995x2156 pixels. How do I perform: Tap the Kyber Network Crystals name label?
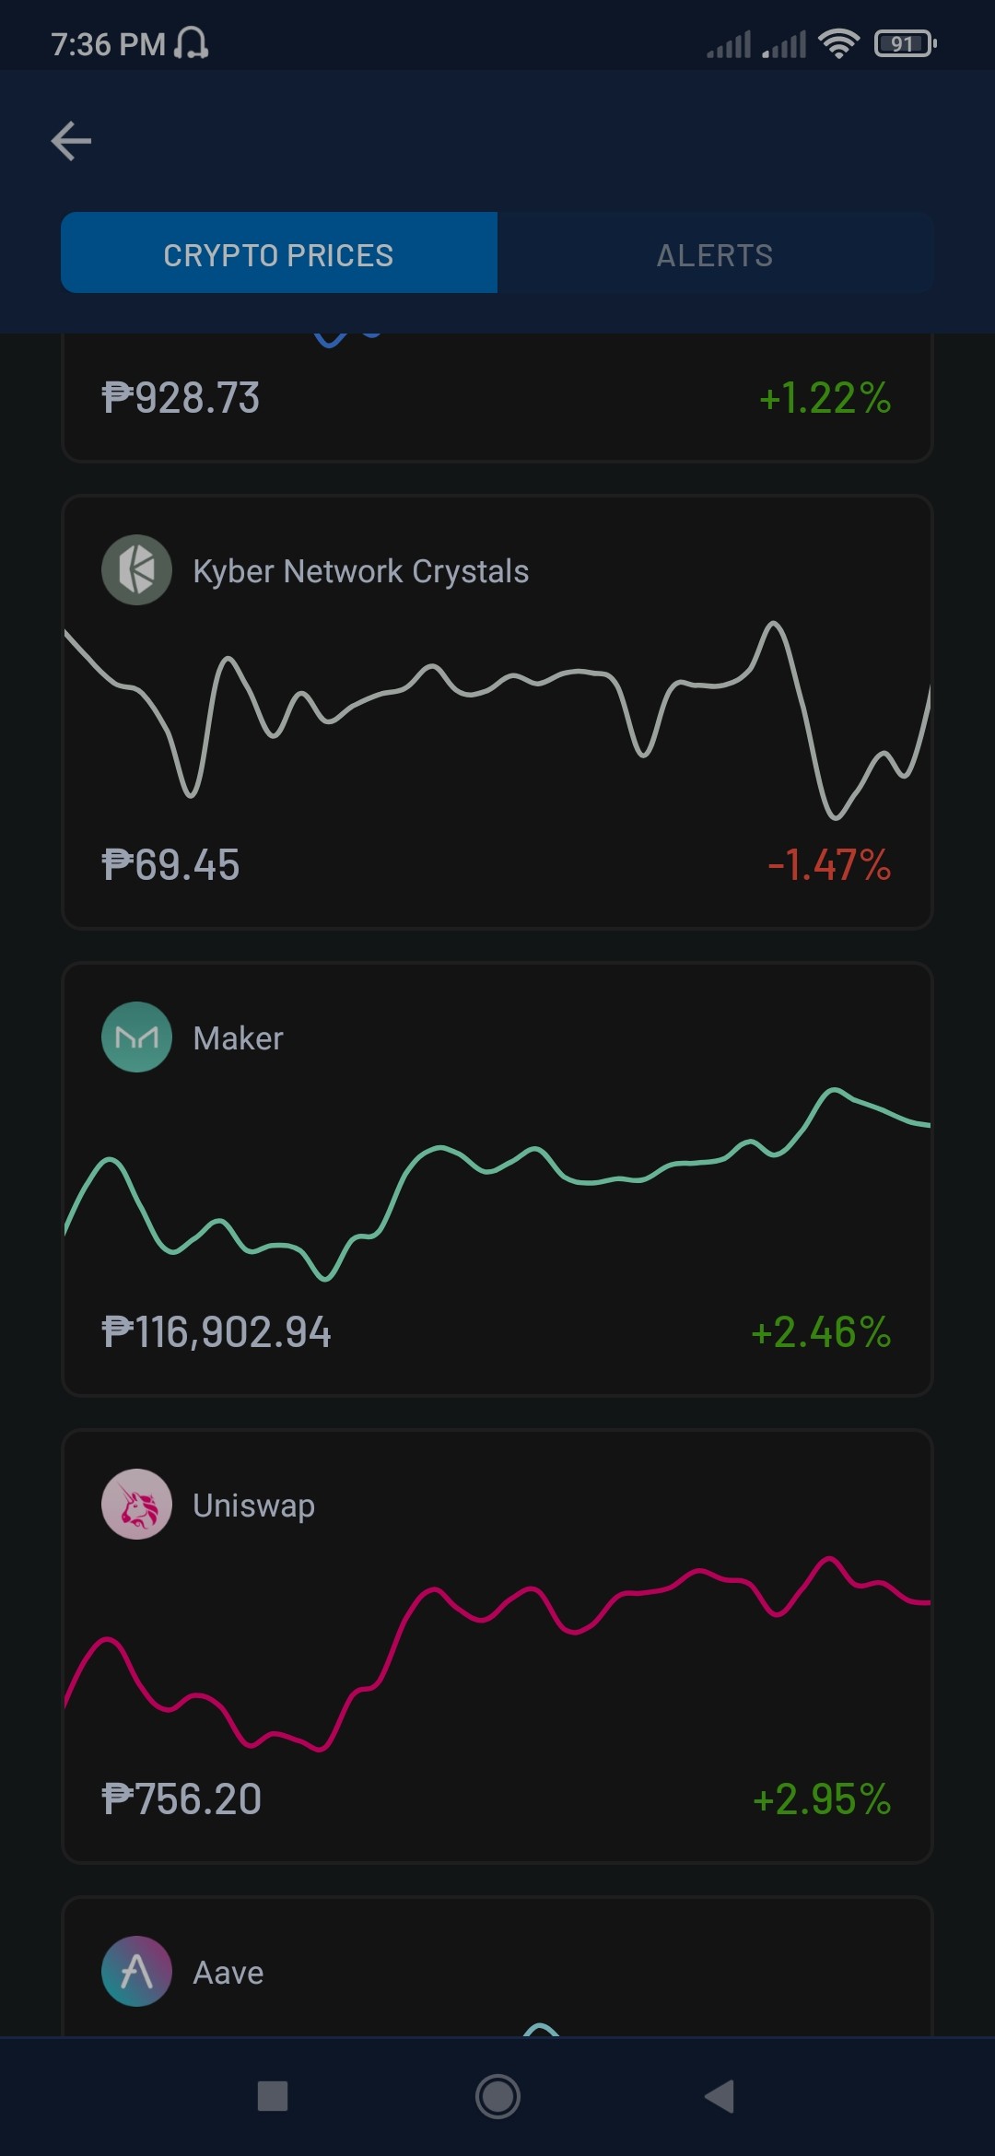[x=361, y=571]
